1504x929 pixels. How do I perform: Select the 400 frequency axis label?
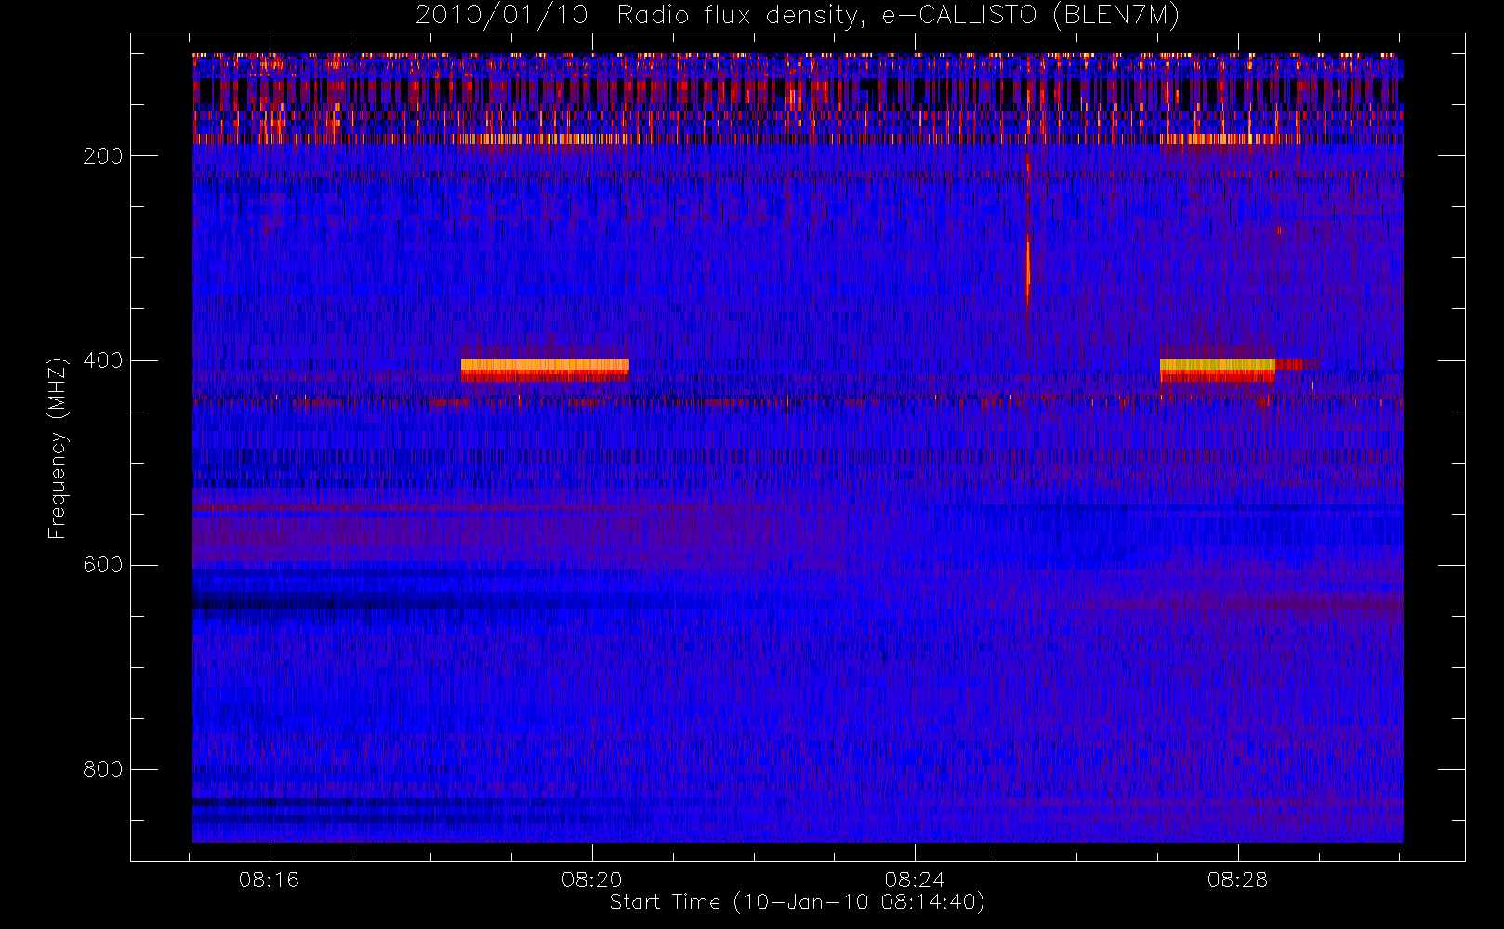(x=102, y=360)
